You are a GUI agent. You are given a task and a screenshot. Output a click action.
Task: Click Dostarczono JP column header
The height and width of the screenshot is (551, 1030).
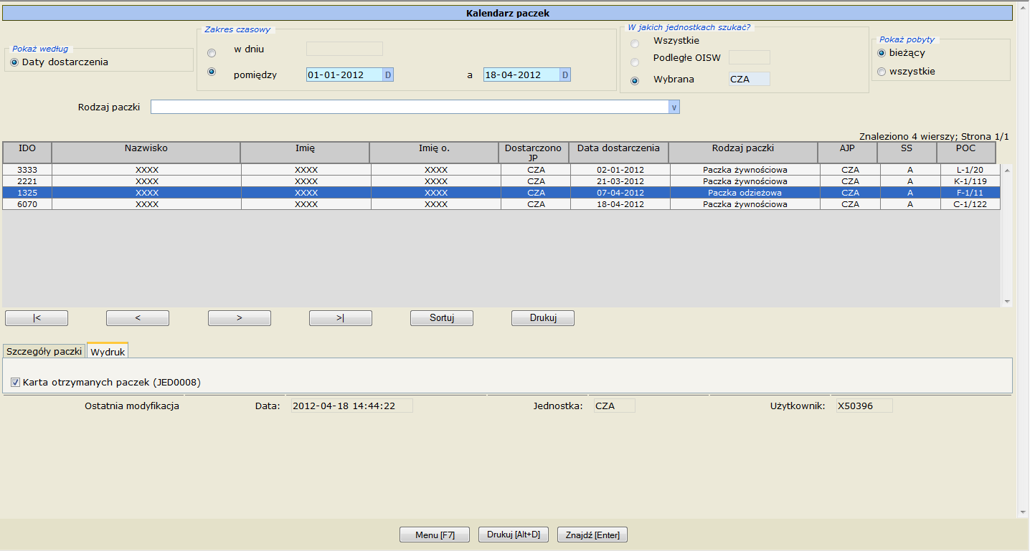pos(533,153)
